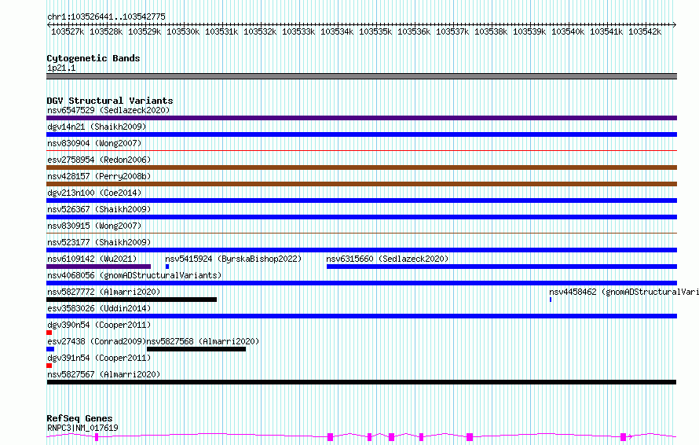Viewport: 699px width, 445px height.
Task: Click the blue nsv4068056 variant bar
Action: click(x=361, y=283)
